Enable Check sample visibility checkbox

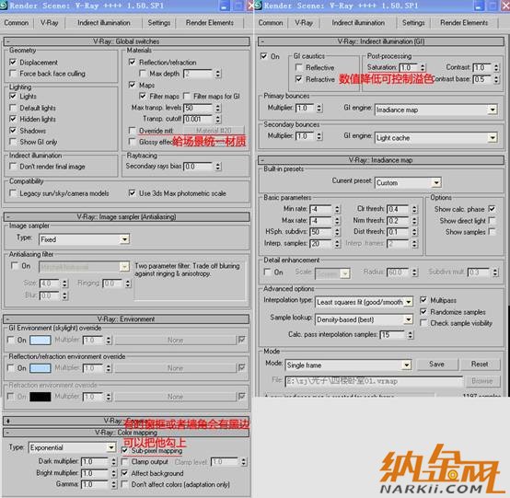coord(423,323)
